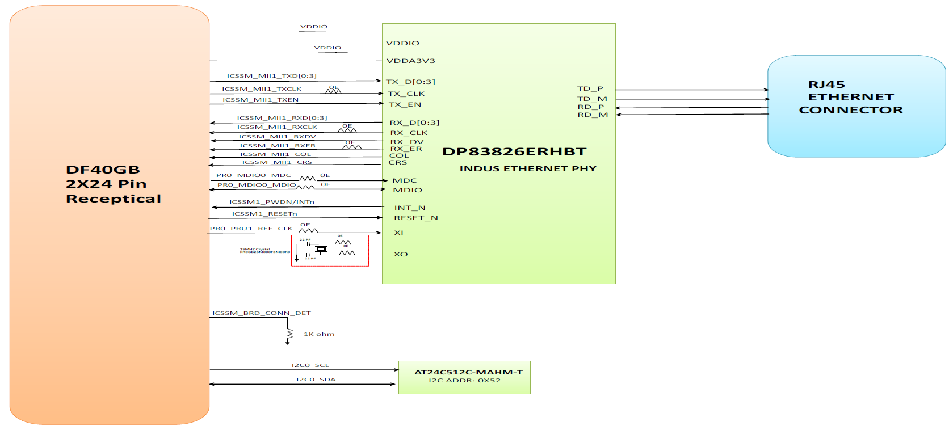Screen dimensions: 949x430
Task: Select the AT24C512C-MAHM-T EEPROM block
Action: [x=464, y=377]
